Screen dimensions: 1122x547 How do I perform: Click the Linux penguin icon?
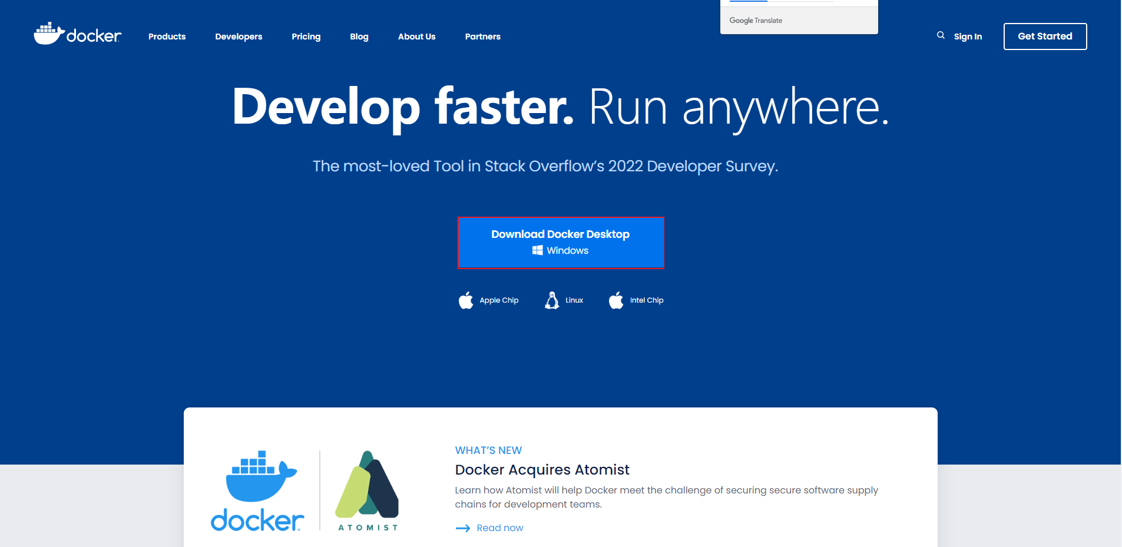(x=552, y=300)
